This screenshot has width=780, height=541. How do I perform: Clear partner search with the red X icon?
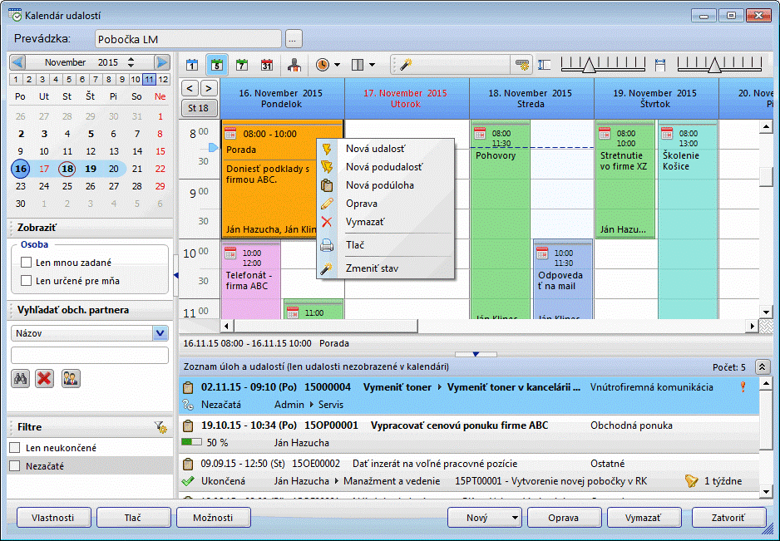tap(45, 379)
